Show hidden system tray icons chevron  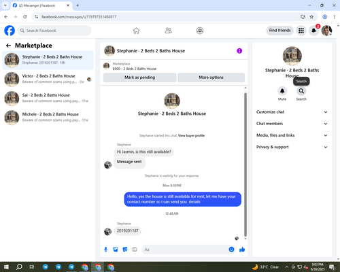pos(286,267)
